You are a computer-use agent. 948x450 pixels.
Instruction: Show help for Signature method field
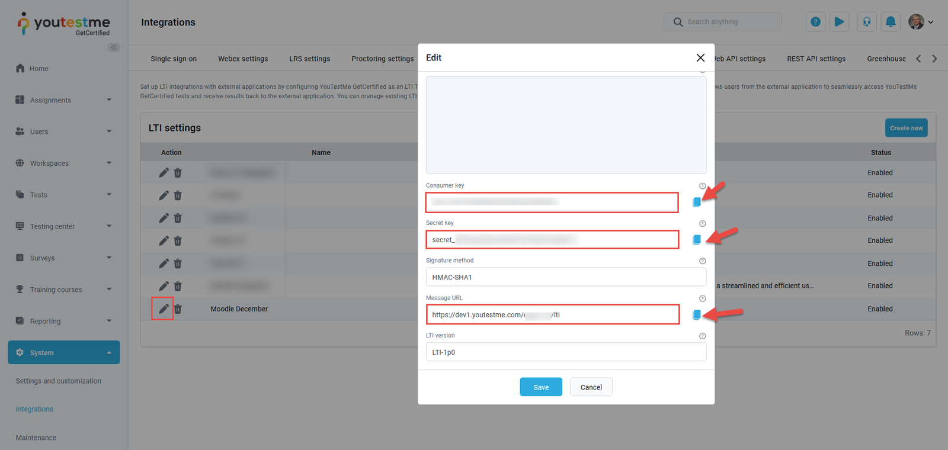tap(702, 261)
